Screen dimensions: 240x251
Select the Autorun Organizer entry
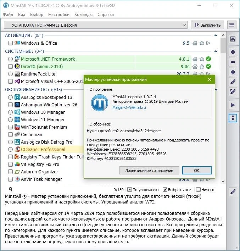pyautogui.click(x=40, y=172)
